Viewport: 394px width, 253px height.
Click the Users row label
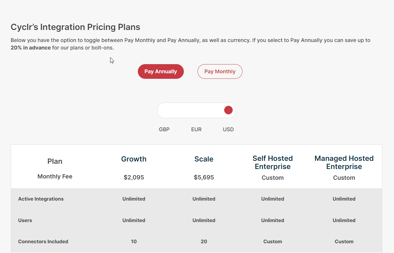pyautogui.click(x=25, y=220)
